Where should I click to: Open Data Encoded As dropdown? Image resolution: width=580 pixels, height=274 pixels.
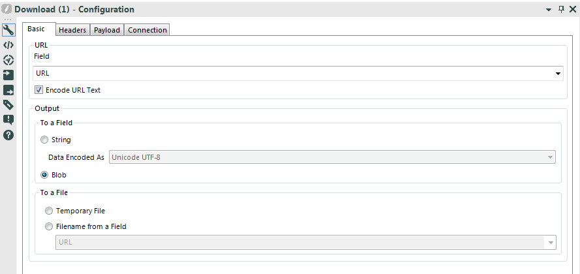[332, 157]
